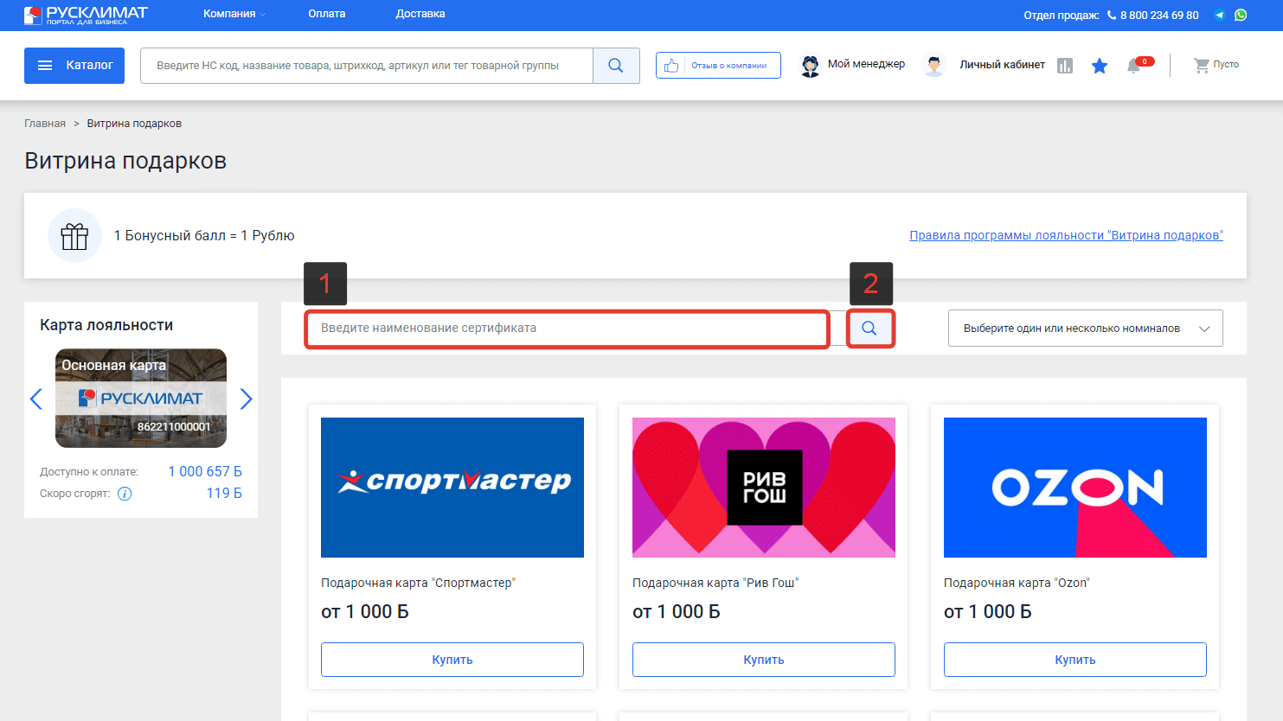1283x721 pixels.
Task: Click the Rusklimat logo
Action: pyautogui.click(x=86, y=15)
